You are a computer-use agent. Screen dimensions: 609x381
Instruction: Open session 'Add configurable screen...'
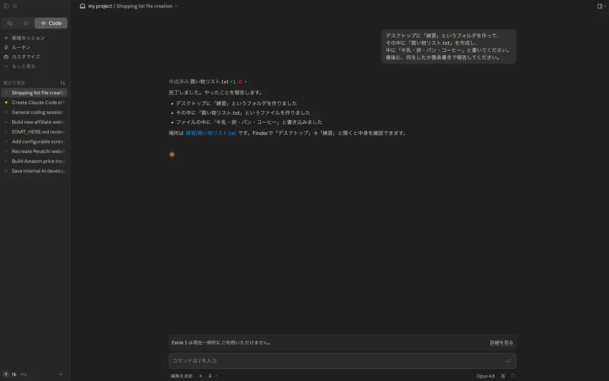35,142
